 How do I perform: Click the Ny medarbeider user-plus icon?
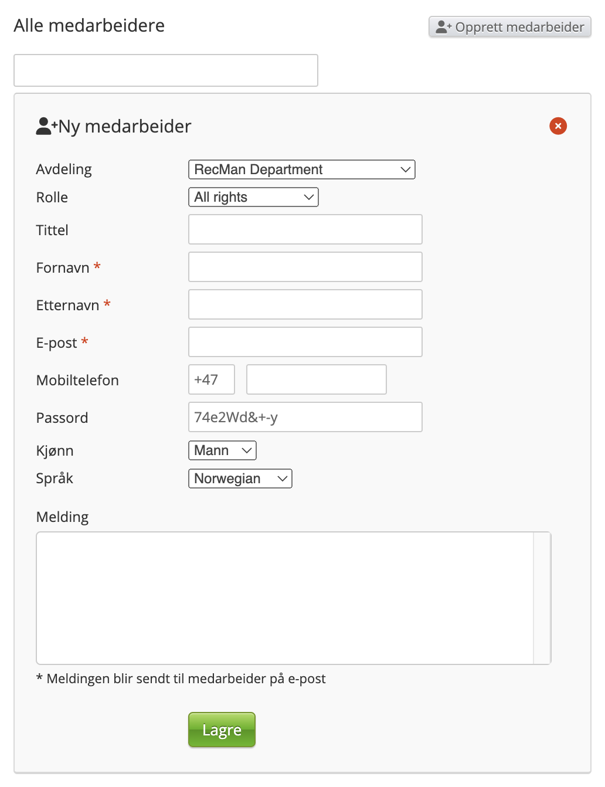click(46, 126)
